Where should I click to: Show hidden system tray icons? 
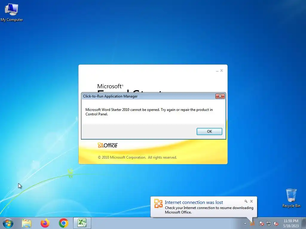[x=245, y=223]
